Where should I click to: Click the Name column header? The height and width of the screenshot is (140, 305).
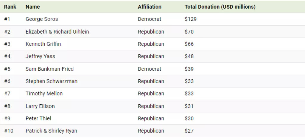32,7
